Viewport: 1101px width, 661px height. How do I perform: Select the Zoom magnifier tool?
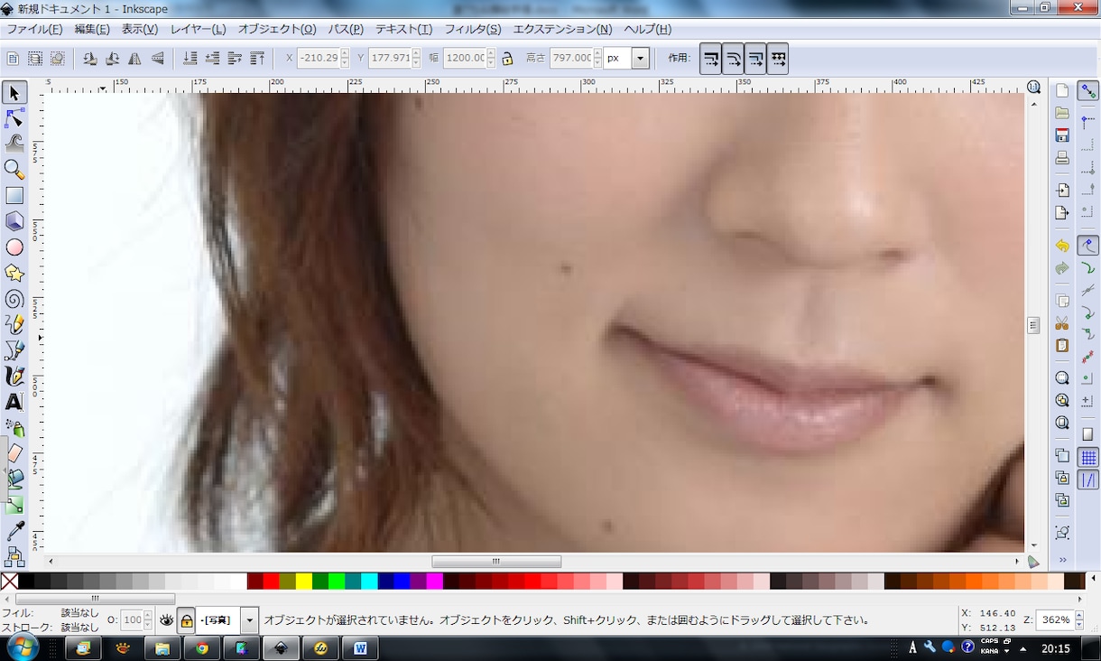pyautogui.click(x=14, y=169)
